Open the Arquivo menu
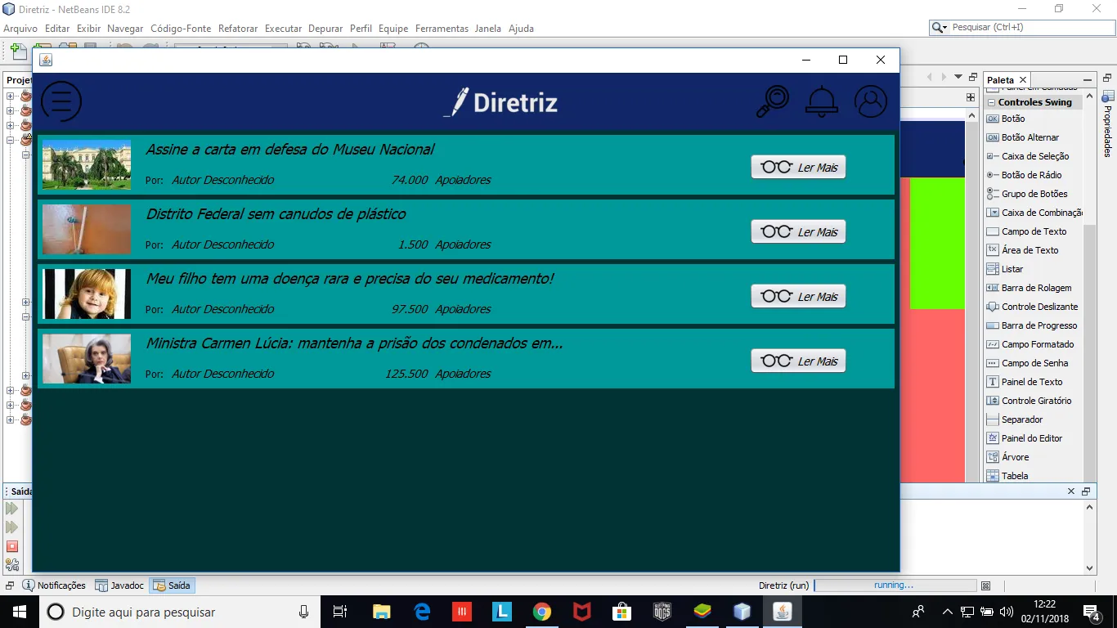 coord(20,29)
